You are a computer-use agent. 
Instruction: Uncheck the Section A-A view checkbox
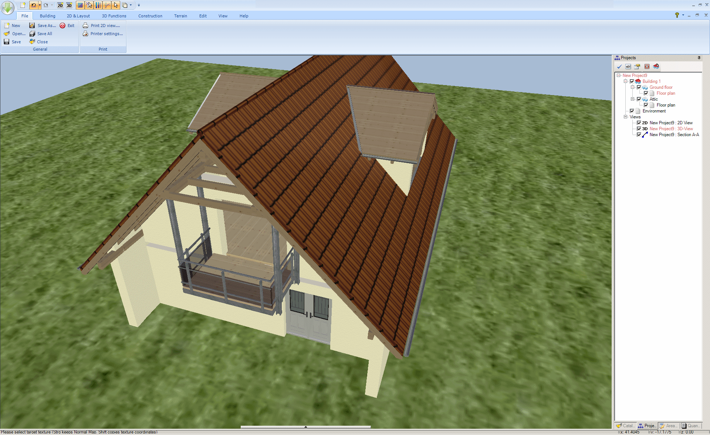coord(639,135)
